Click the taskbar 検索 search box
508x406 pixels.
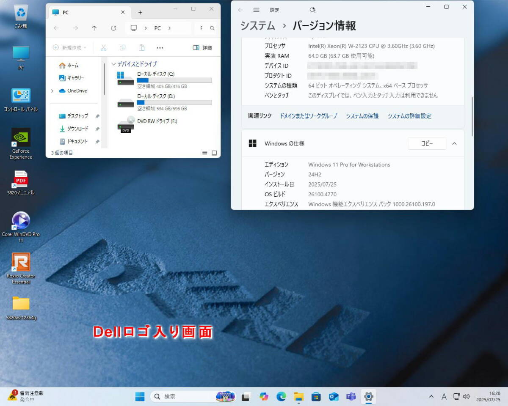coord(193,396)
